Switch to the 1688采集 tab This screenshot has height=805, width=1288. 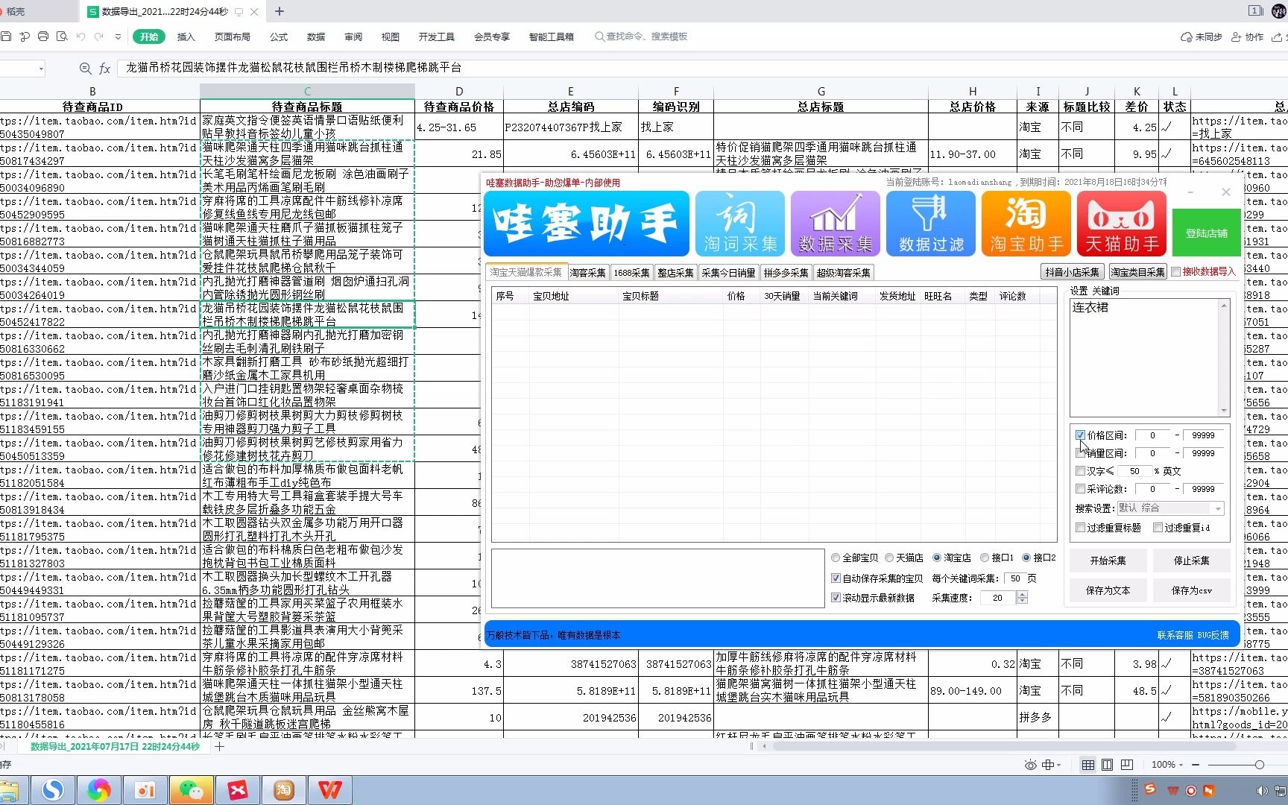(631, 273)
